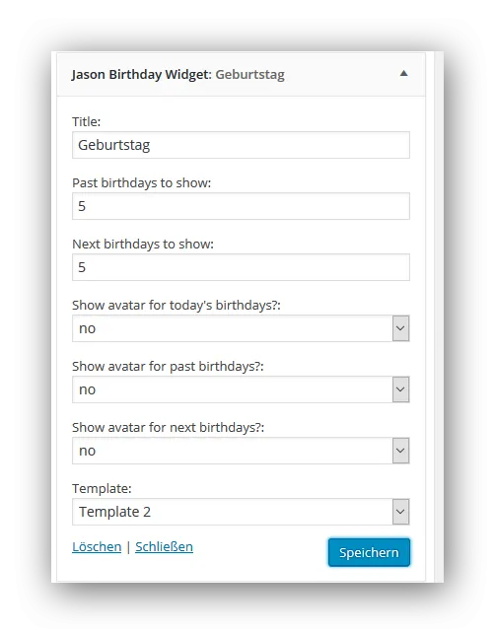
Task: Click the "Title:" label
Action: tap(86, 121)
